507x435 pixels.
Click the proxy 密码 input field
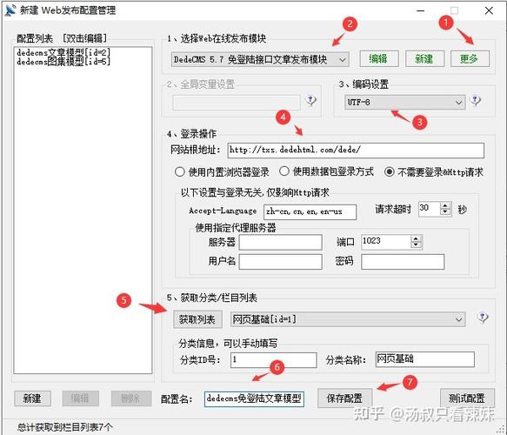[x=403, y=262]
